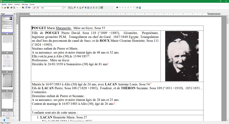This screenshot has height=124, width=229.
Task: Click Pages panel scrollbar down arrow
Action: click(x=14, y=116)
